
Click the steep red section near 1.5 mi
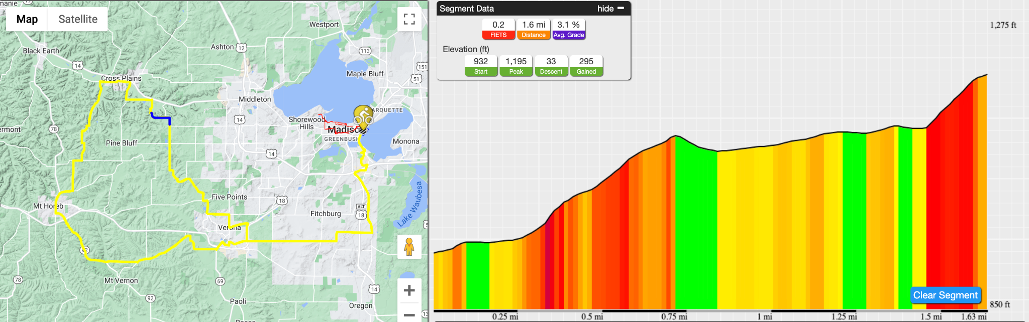point(950,201)
